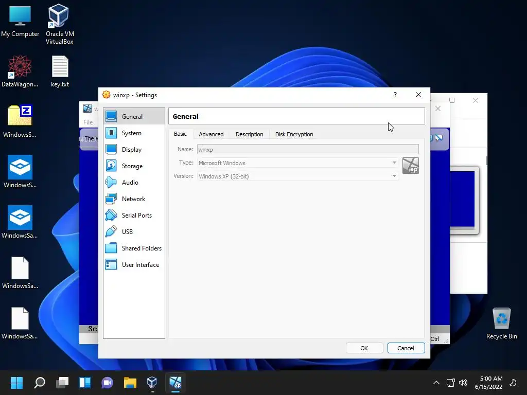The image size is (527, 395).
Task: Click the Windows XP OS type icon
Action: (x=410, y=166)
